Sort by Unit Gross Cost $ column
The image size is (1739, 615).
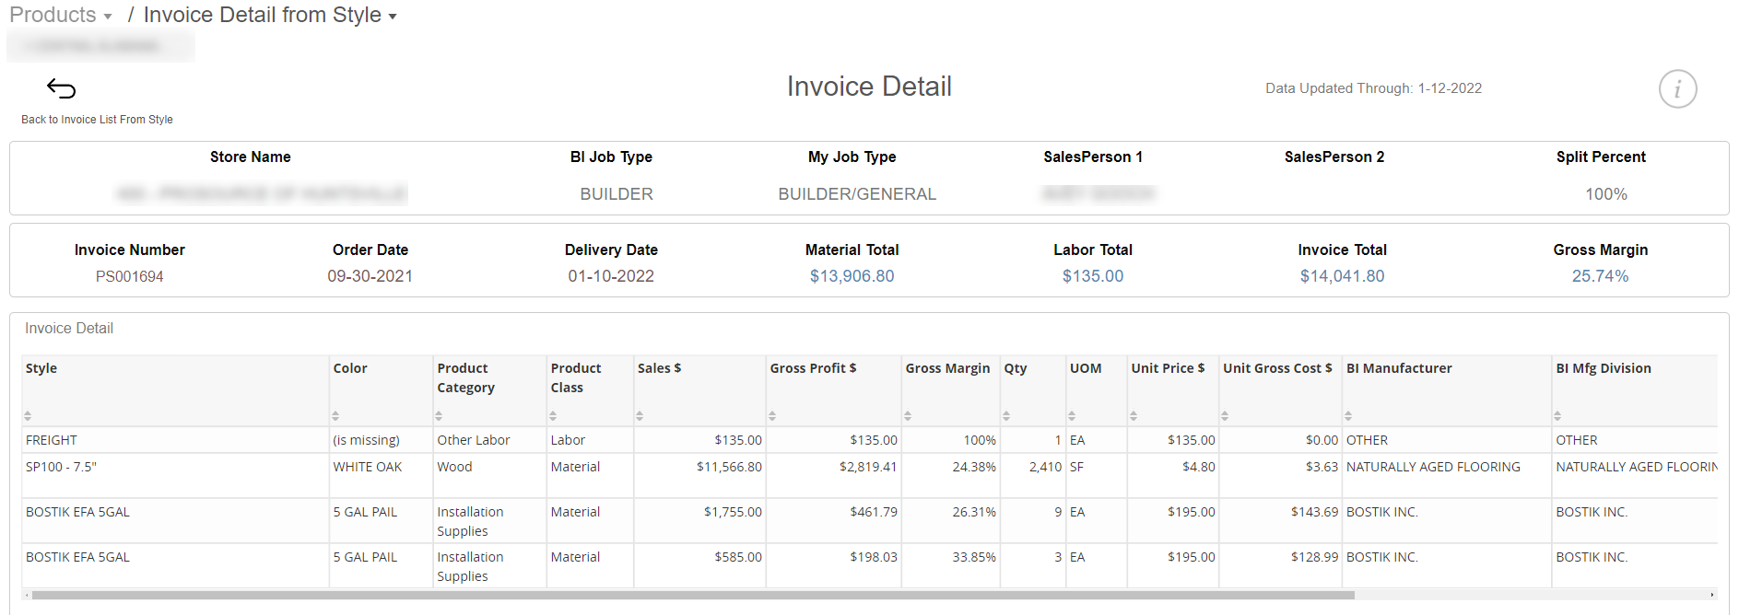coord(1225,416)
